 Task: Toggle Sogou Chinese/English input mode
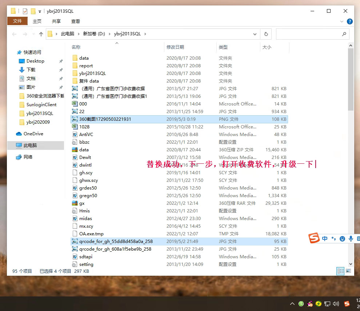(325, 239)
